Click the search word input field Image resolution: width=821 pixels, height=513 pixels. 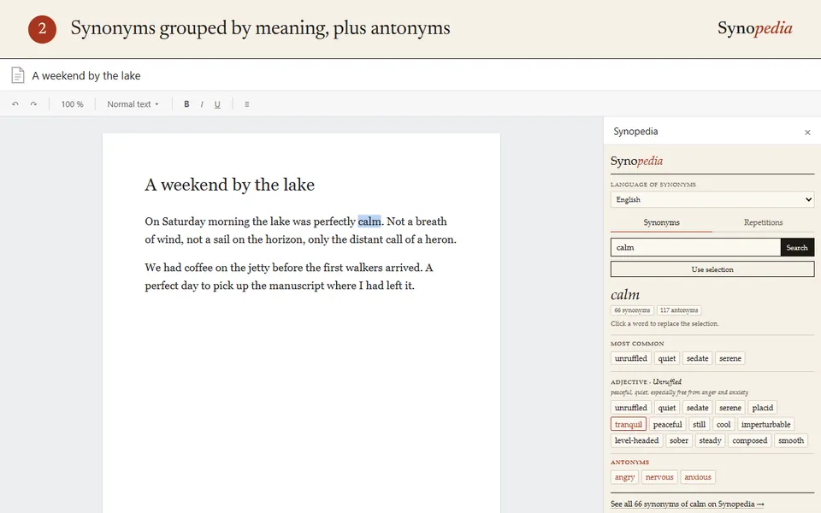tap(695, 248)
